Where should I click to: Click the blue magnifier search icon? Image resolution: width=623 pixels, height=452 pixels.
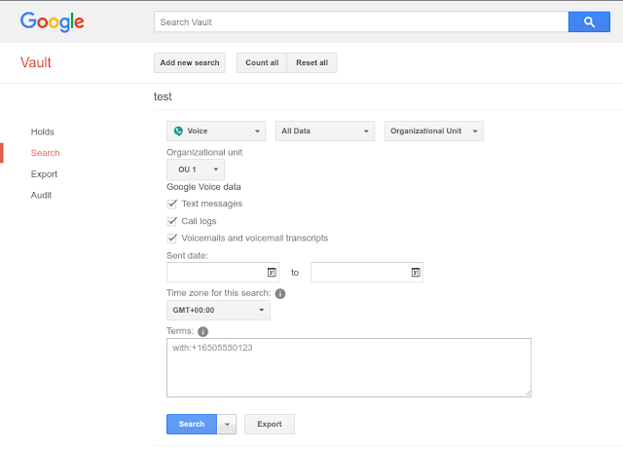(x=589, y=21)
